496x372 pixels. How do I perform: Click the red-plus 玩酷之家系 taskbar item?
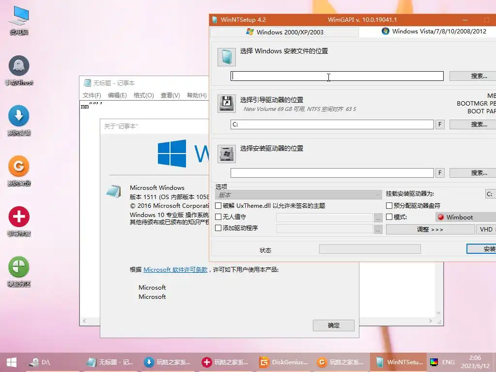click(225, 362)
